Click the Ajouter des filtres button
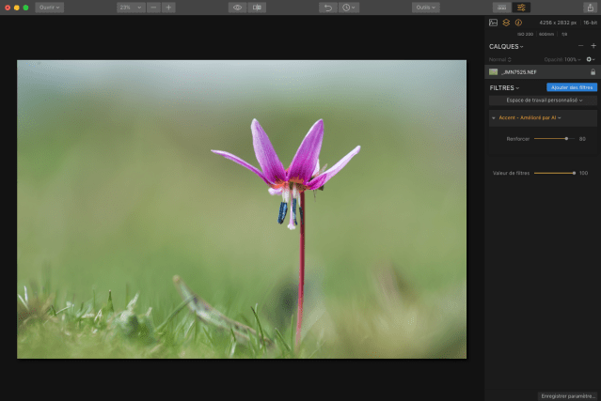The image size is (601, 401). click(x=571, y=87)
